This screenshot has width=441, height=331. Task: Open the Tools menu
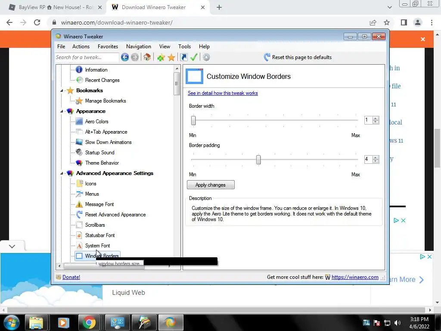click(x=184, y=47)
